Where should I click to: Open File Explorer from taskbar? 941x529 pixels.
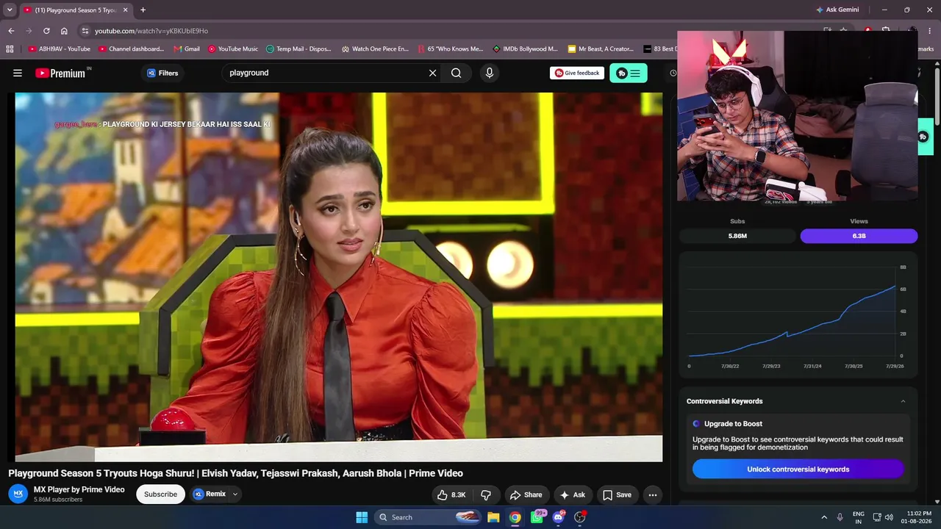click(x=493, y=517)
